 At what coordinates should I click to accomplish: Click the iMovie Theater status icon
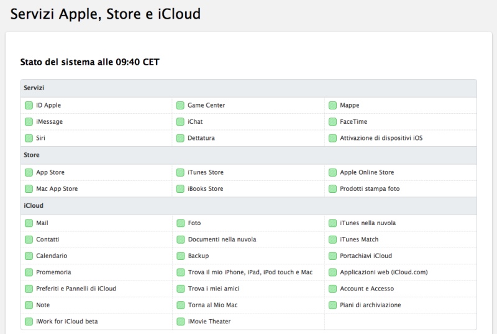[x=181, y=322]
